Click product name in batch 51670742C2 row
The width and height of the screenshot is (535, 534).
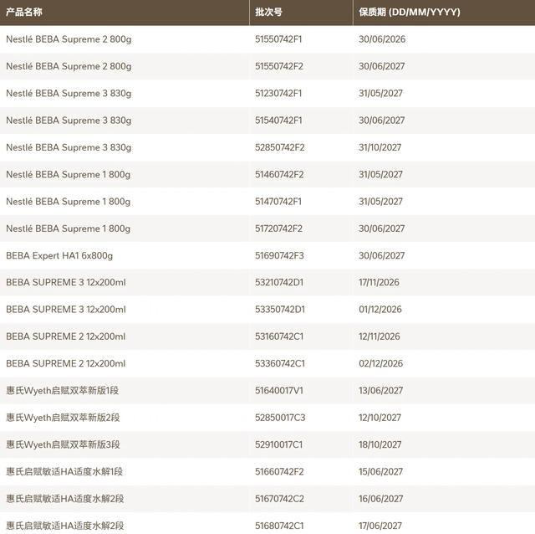[65, 499]
